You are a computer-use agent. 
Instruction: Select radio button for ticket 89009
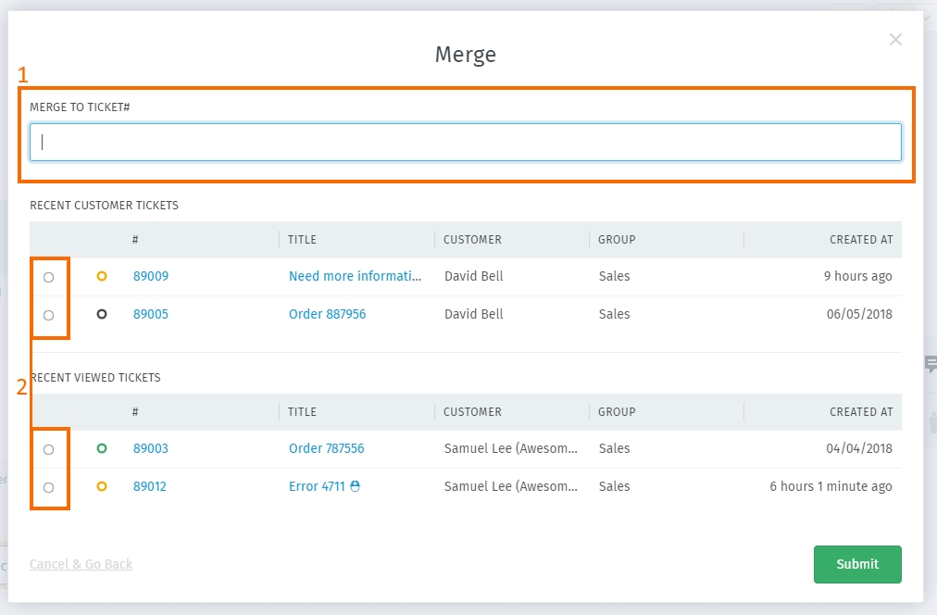click(49, 277)
